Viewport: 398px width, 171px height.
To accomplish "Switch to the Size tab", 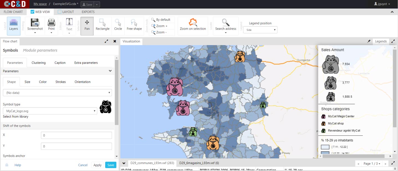I will click(27, 82).
